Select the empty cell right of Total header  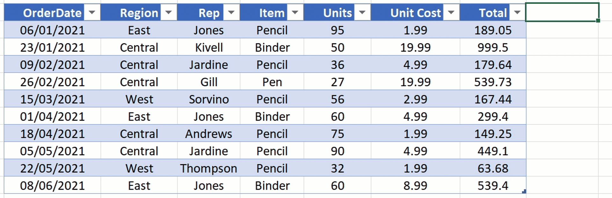tap(562, 12)
